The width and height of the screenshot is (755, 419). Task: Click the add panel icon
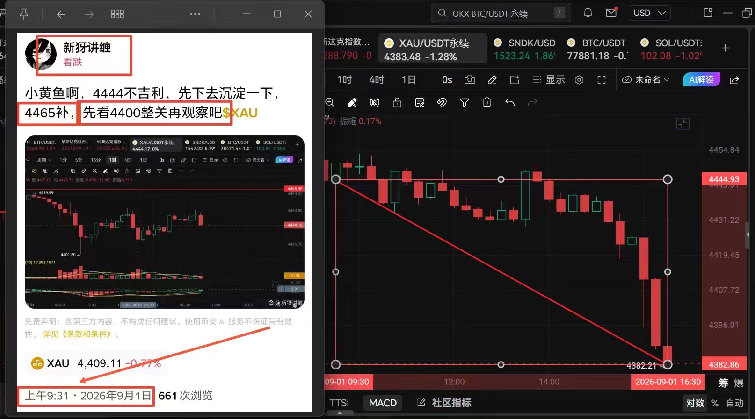515,80
